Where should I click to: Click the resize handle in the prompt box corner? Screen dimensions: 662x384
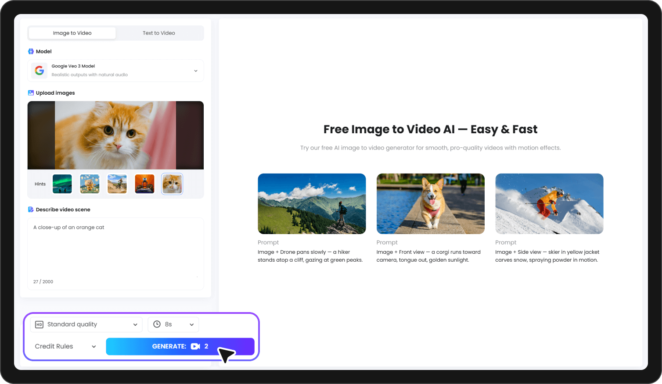pos(197,276)
